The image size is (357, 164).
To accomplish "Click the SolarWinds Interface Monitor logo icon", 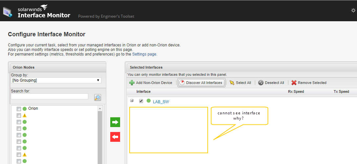I will (8, 12).
